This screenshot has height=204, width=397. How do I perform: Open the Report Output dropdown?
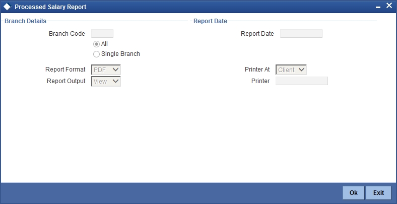point(106,81)
